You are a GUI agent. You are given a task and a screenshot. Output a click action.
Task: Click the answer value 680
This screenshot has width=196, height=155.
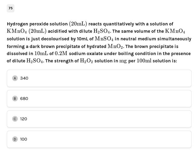[x=24, y=98]
